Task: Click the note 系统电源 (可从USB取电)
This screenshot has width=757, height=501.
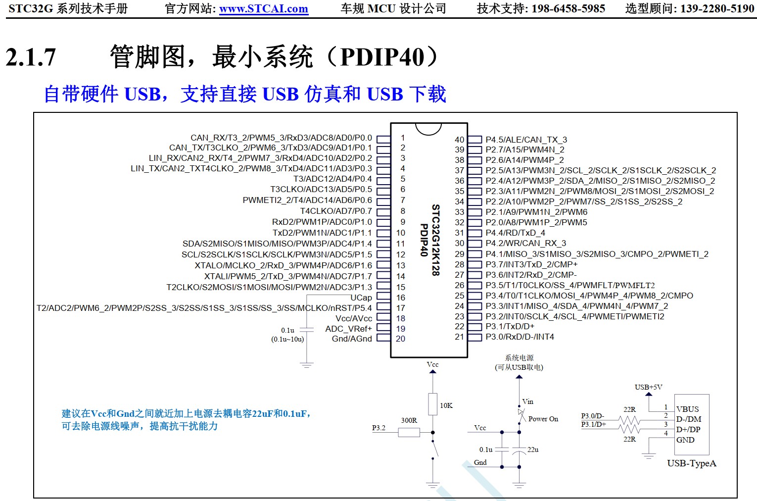Action: pos(519,362)
